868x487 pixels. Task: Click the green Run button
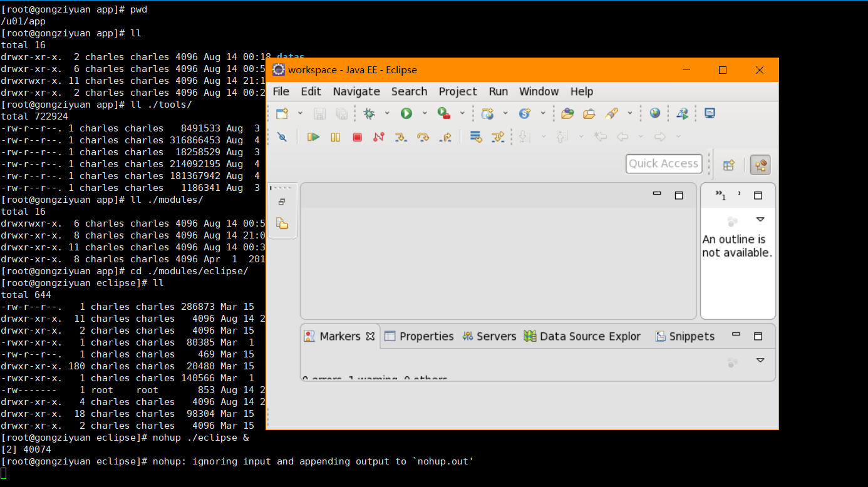click(406, 113)
